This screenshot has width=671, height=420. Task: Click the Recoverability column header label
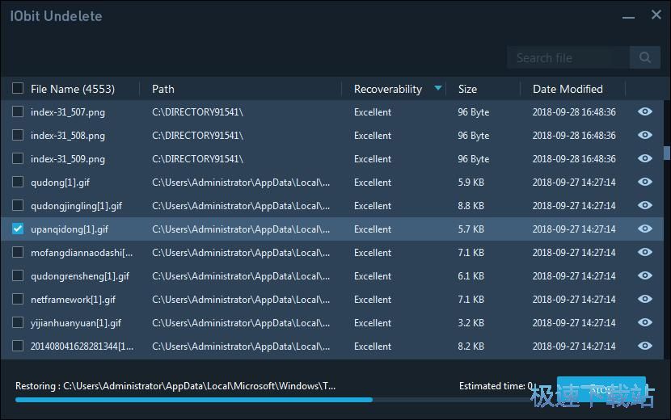point(388,89)
